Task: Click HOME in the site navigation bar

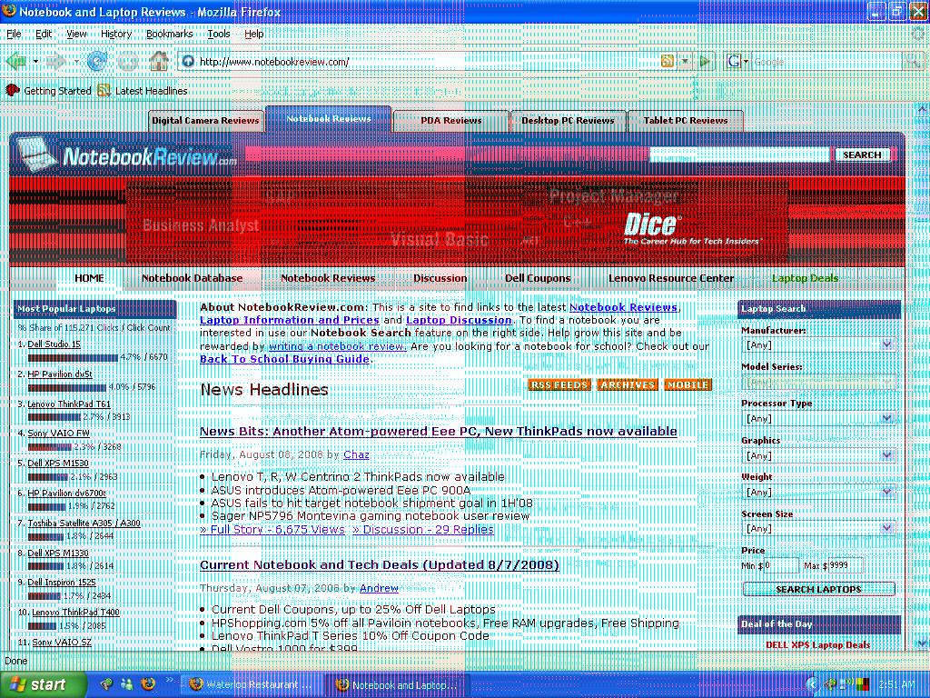Action: pos(89,278)
